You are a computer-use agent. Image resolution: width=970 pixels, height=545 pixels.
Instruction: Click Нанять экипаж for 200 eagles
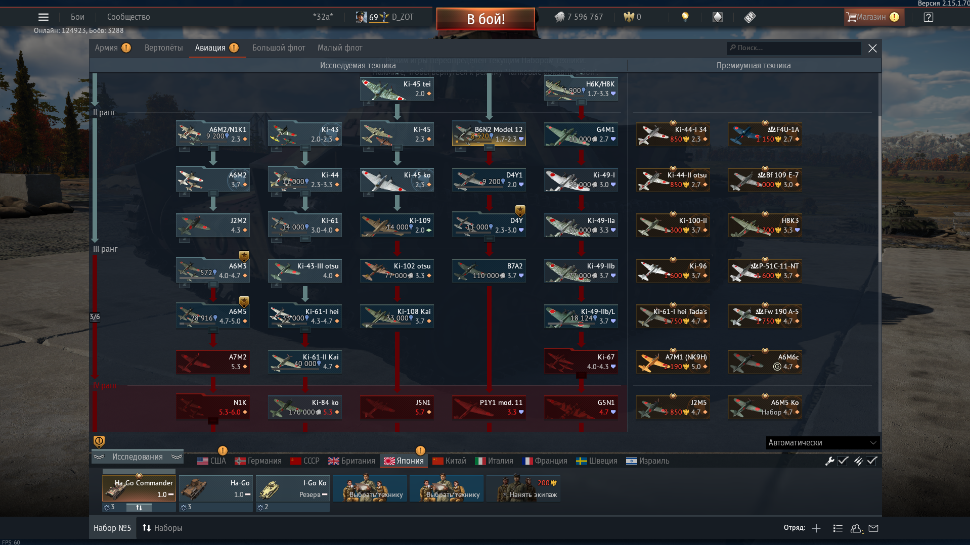coord(523,488)
